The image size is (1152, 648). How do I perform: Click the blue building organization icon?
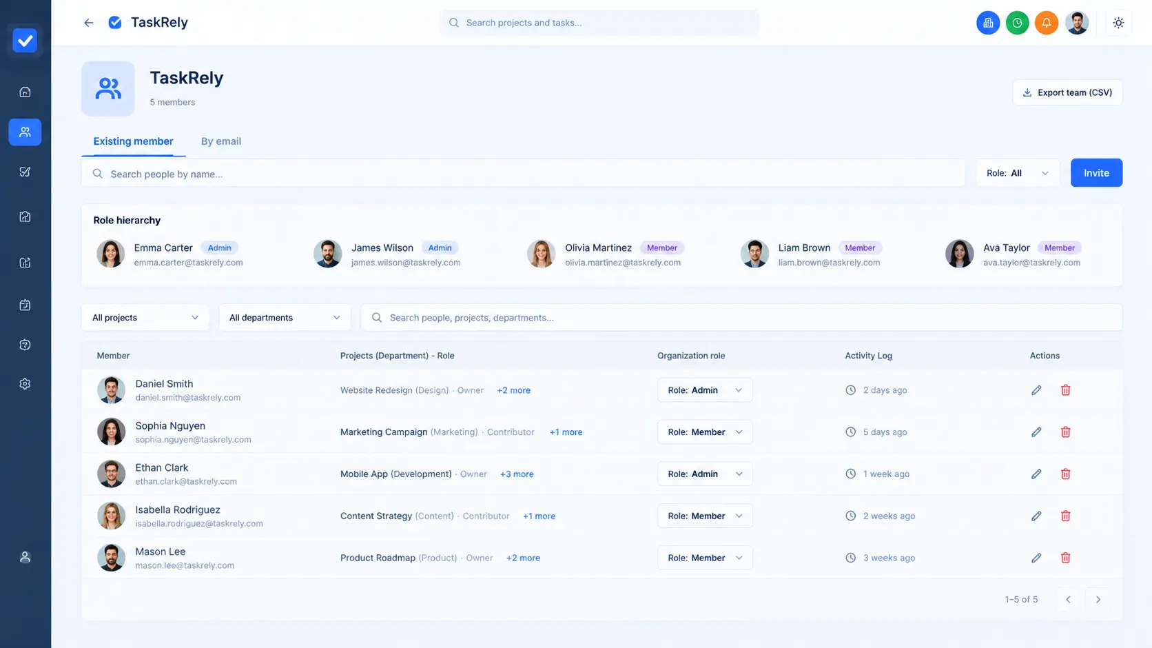[x=988, y=23]
